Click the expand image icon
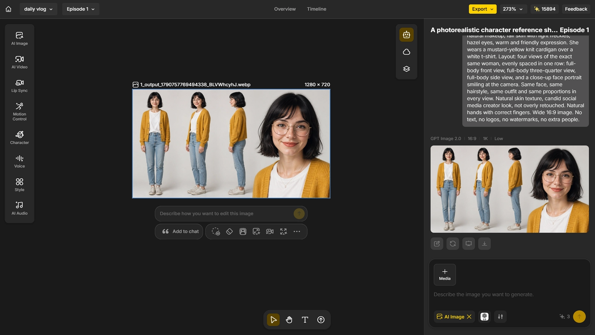This screenshot has width=595, height=335. coord(283,232)
